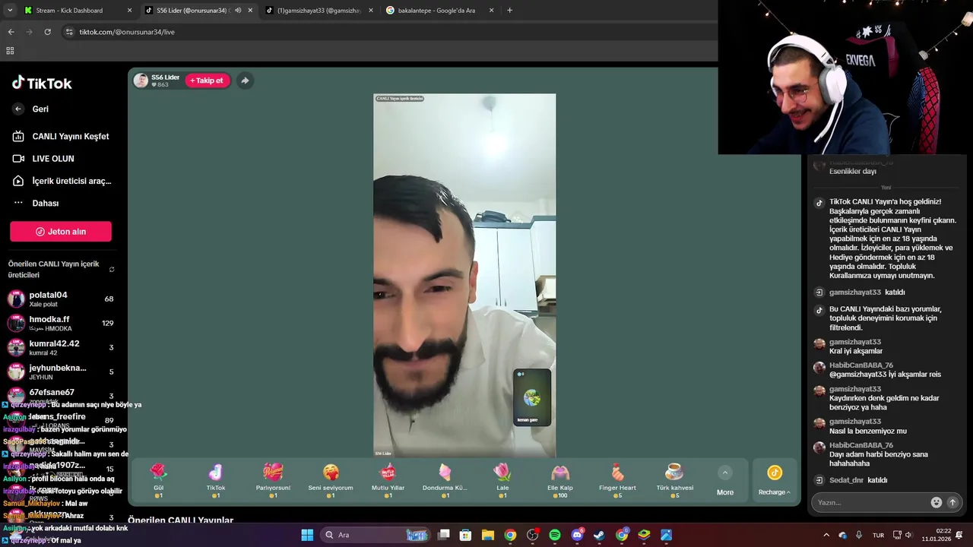Image resolution: width=973 pixels, height=547 pixels.
Task: Open the emoji picker in chat
Action: (x=936, y=502)
